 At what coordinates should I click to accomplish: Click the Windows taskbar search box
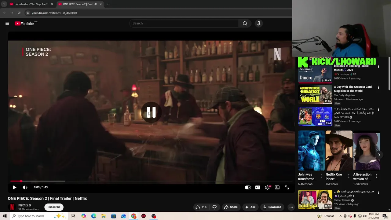coord(39,216)
